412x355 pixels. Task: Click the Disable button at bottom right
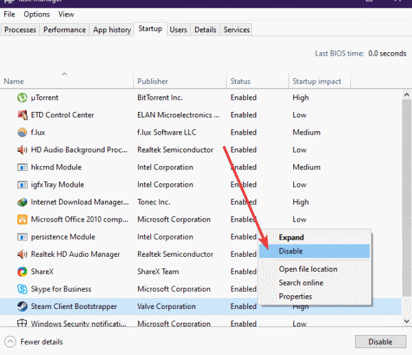pos(380,341)
